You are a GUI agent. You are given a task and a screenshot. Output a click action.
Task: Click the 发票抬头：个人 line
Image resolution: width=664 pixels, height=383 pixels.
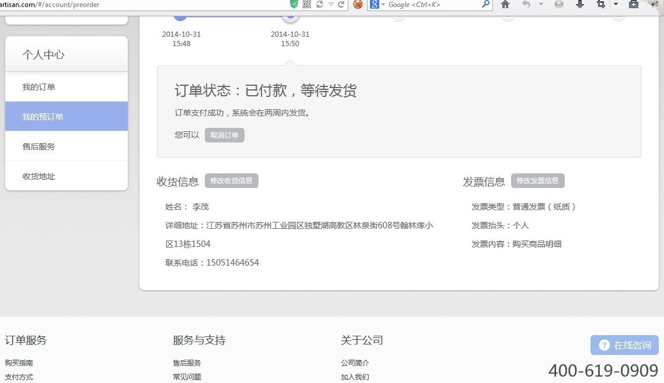(500, 225)
